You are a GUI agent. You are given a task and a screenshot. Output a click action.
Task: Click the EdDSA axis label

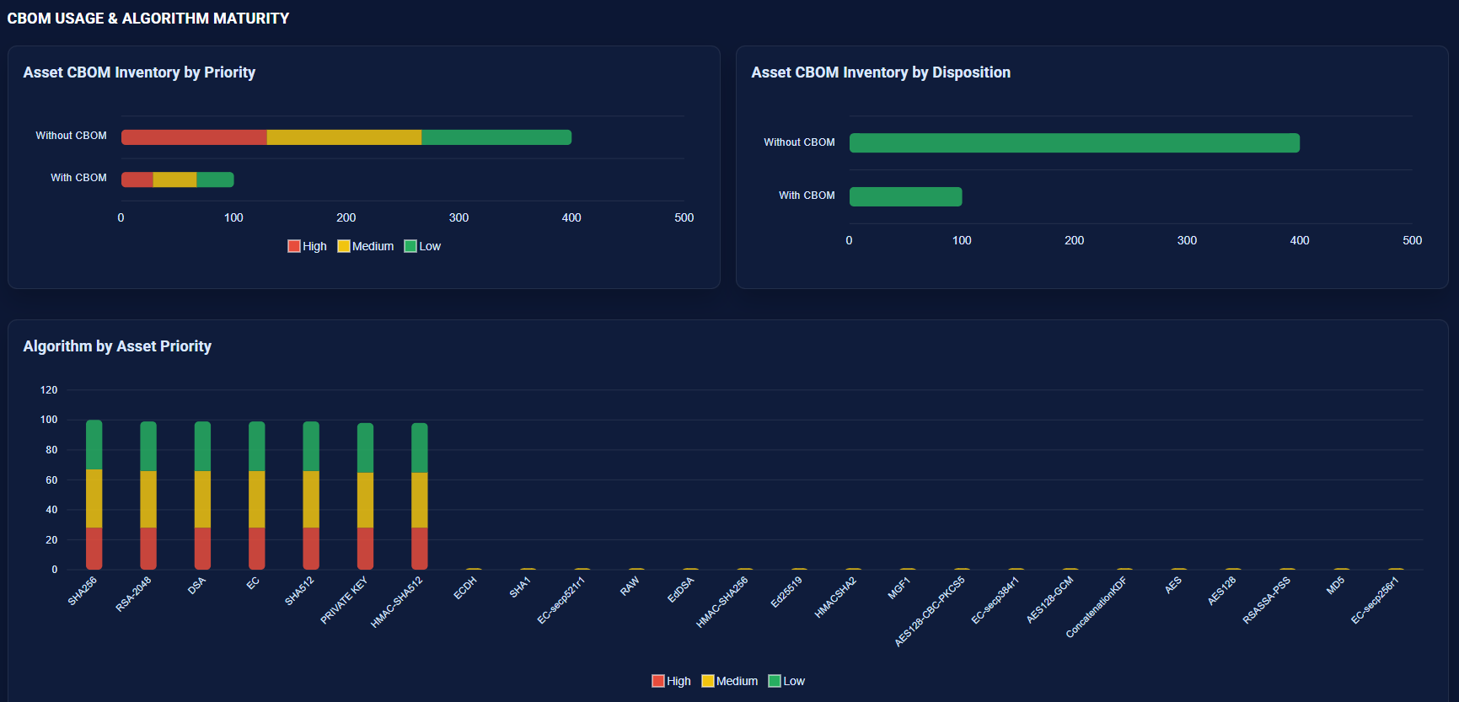(681, 590)
